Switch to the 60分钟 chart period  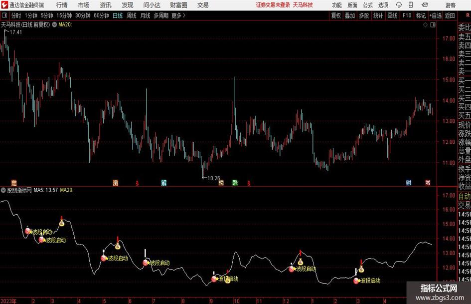click(102, 15)
